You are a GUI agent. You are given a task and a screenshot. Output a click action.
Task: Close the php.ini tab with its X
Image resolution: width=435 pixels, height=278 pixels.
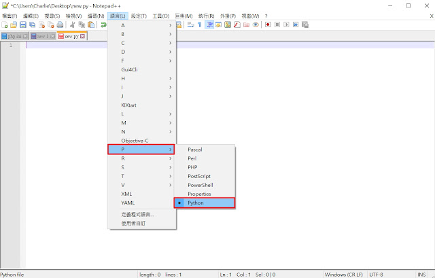point(25,36)
